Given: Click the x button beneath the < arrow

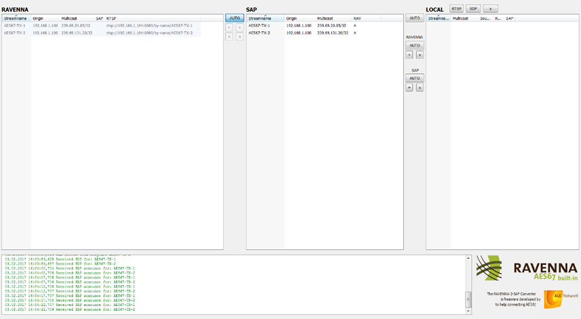Looking at the screenshot, I should point(240,37).
